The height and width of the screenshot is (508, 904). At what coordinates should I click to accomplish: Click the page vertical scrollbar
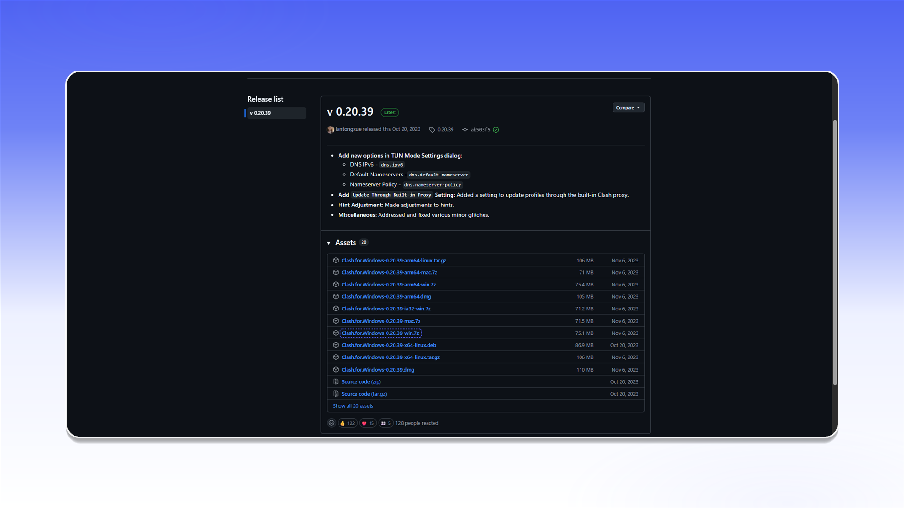(x=835, y=253)
